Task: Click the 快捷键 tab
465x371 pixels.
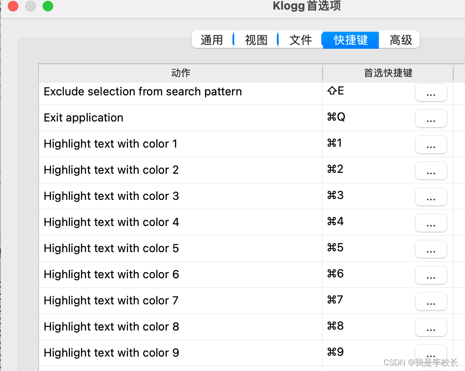Action: coord(350,40)
